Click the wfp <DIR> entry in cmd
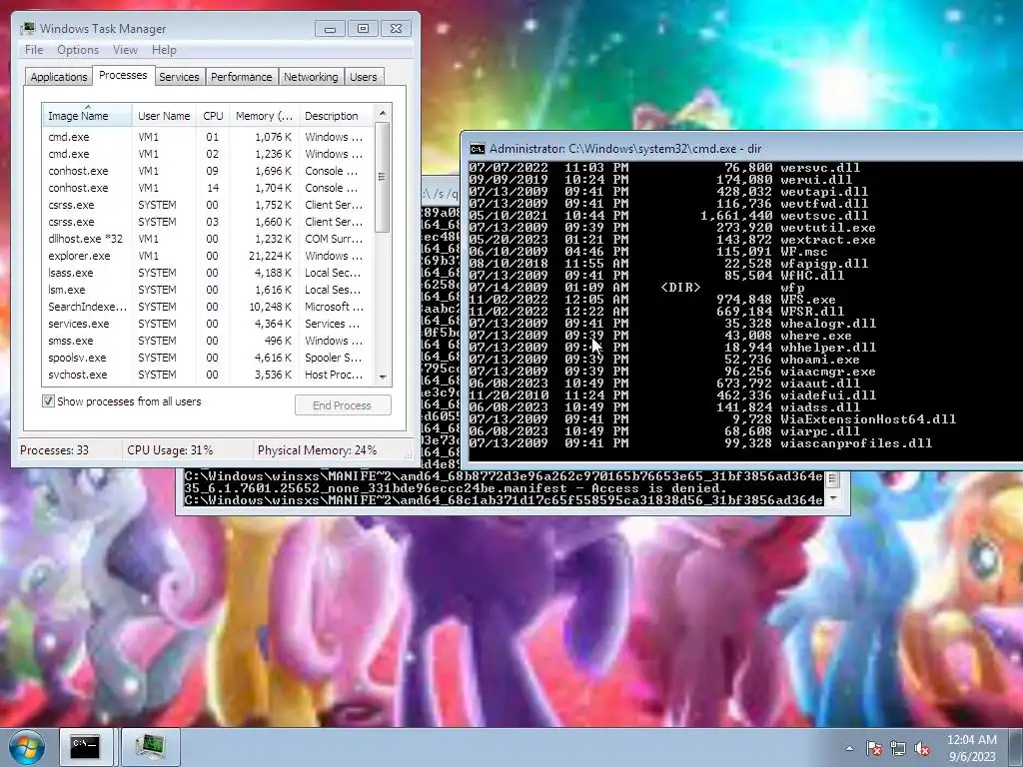The height and width of the screenshot is (767, 1023). point(792,288)
